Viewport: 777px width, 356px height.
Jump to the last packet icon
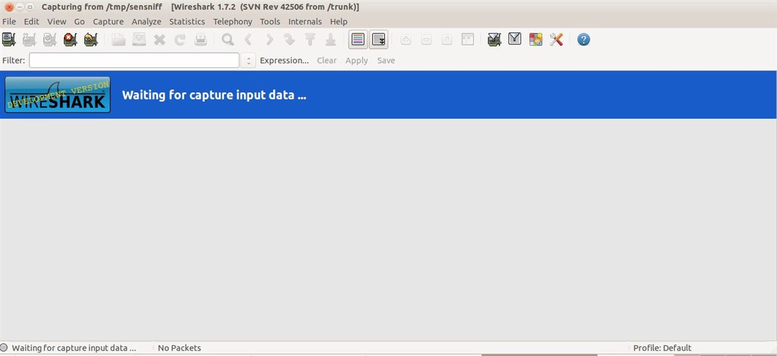pos(330,40)
